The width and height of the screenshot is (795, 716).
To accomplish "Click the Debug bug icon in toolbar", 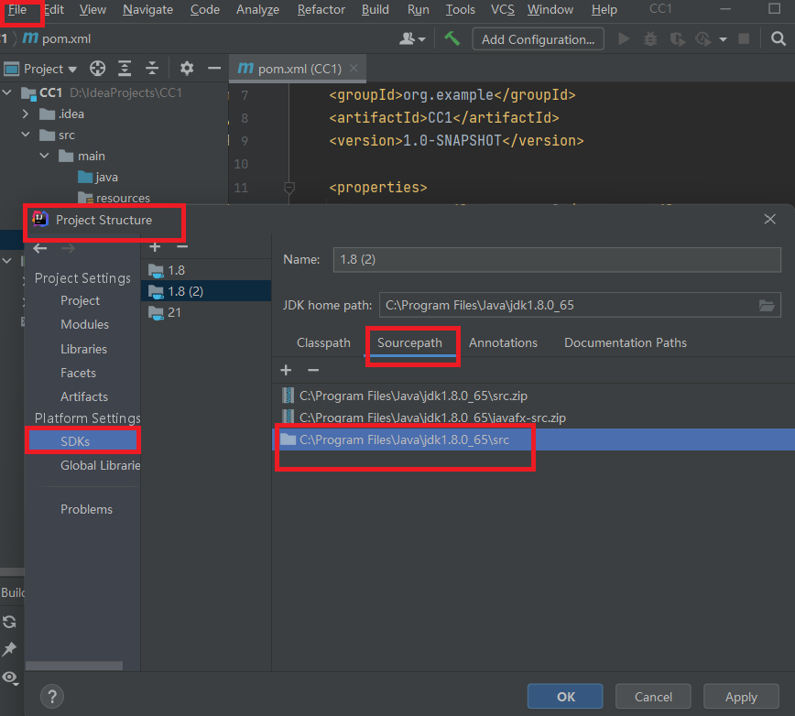I will tap(650, 39).
